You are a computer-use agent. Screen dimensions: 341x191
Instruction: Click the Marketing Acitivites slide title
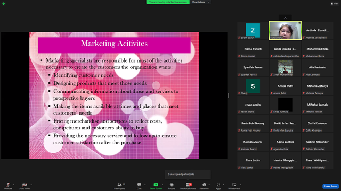click(114, 44)
